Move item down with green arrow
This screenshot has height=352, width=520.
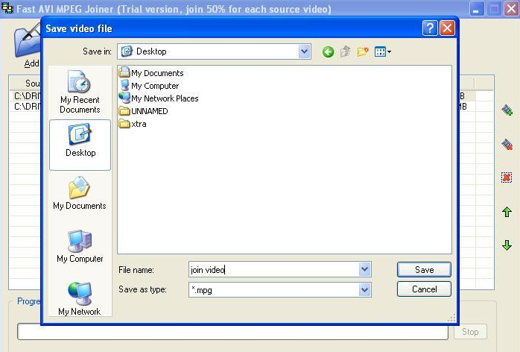tap(507, 245)
